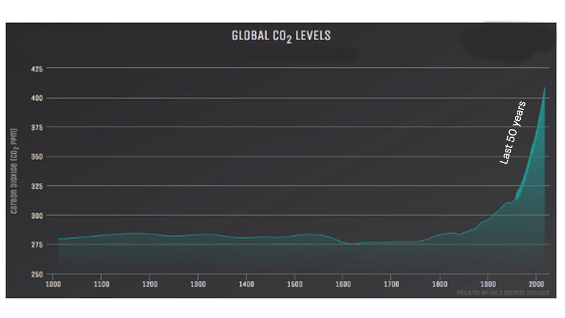Choose the 1600 year marker on the x-axis

[343, 284]
